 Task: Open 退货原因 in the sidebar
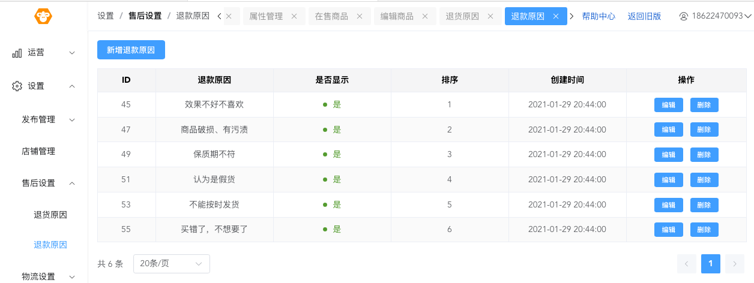(x=50, y=215)
